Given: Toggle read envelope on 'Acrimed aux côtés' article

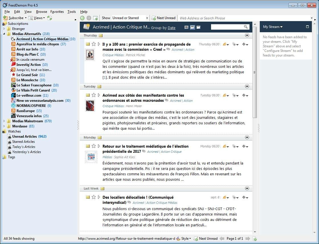Looking at the screenshot, I should (88, 95).
